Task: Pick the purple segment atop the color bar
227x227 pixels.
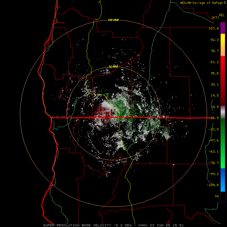Action: coord(223,28)
